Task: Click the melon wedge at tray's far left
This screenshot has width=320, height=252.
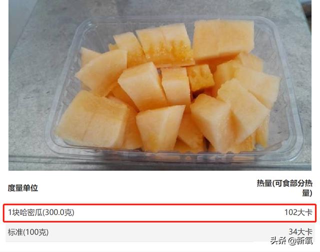Action: [102, 72]
